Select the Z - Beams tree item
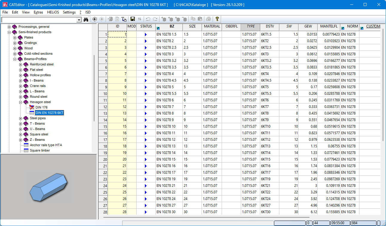The width and height of the screenshot is (386, 226). pos(37,140)
